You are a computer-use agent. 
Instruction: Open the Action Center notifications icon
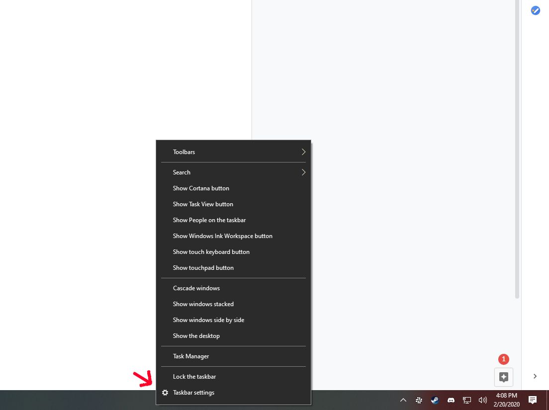[x=533, y=400]
